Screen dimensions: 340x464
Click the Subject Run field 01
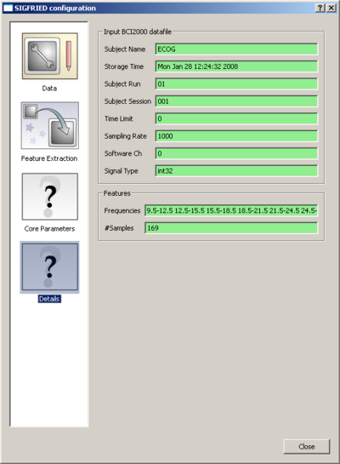[236, 83]
